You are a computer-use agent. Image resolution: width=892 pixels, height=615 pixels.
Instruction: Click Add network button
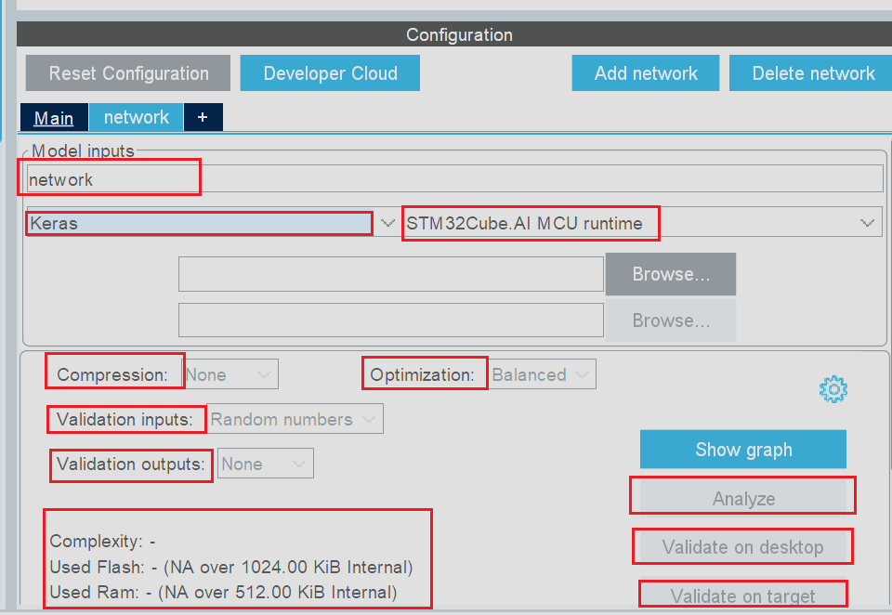click(x=646, y=72)
